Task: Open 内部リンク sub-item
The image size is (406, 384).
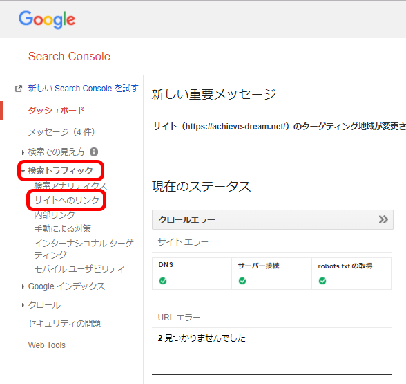Action: 55,214
